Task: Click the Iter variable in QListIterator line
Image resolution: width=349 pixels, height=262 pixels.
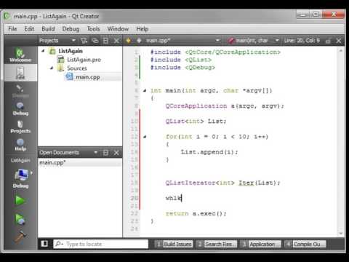Action: click(246, 183)
